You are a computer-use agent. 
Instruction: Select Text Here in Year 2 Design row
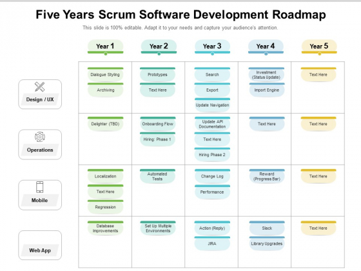pos(157,90)
